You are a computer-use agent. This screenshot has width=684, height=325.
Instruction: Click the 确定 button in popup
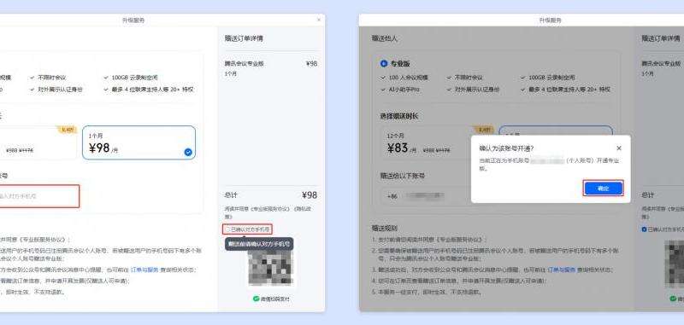click(604, 189)
